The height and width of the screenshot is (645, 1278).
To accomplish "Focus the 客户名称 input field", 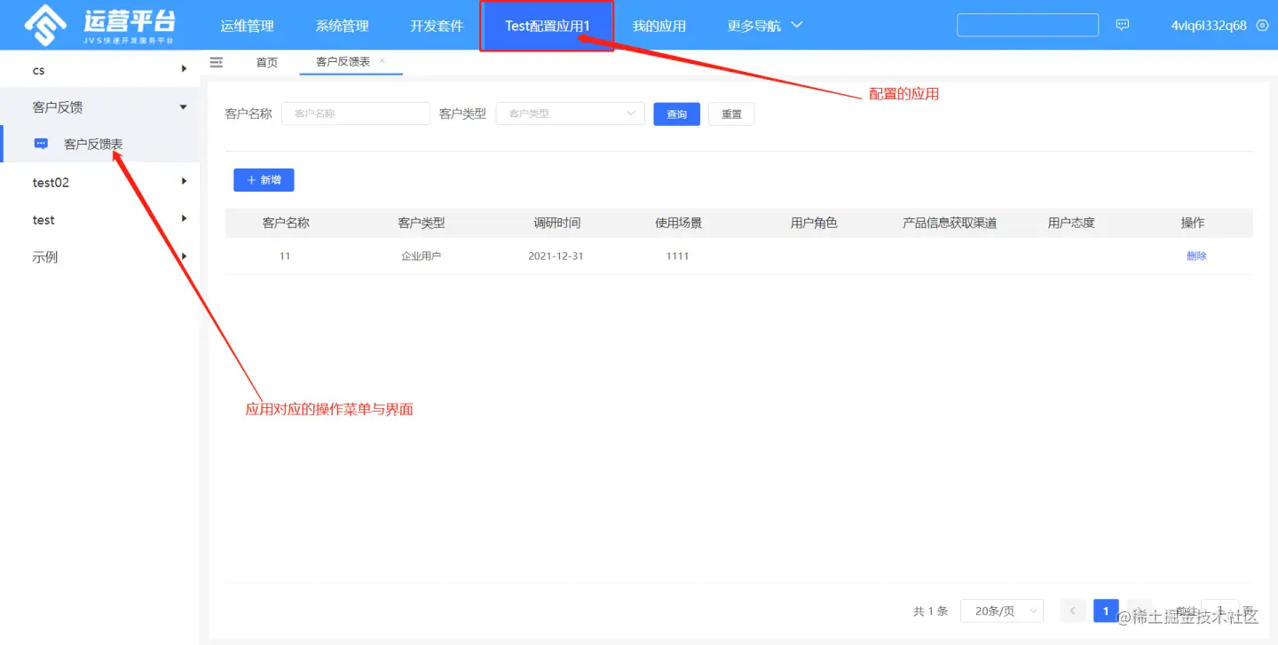I will click(x=356, y=114).
